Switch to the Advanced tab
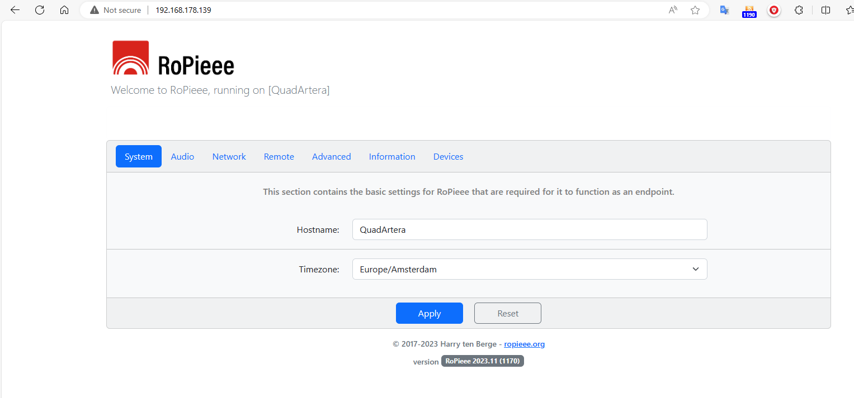854x398 pixels. pos(332,156)
